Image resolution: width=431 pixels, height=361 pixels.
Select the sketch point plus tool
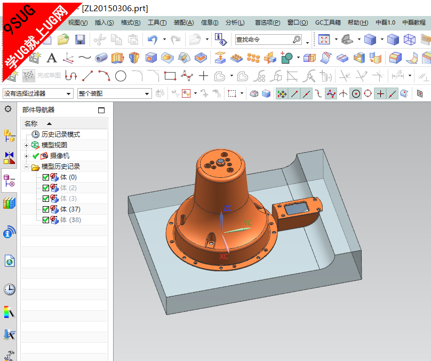(x=203, y=76)
